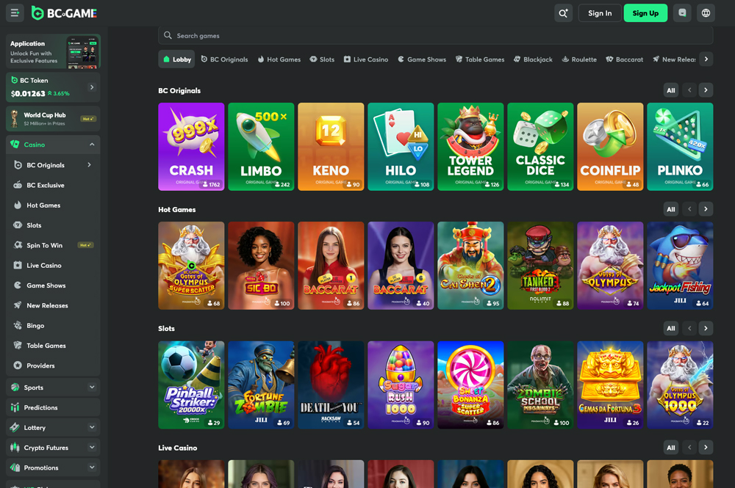Open the language globe icon
This screenshot has height=488, width=735.
point(706,13)
